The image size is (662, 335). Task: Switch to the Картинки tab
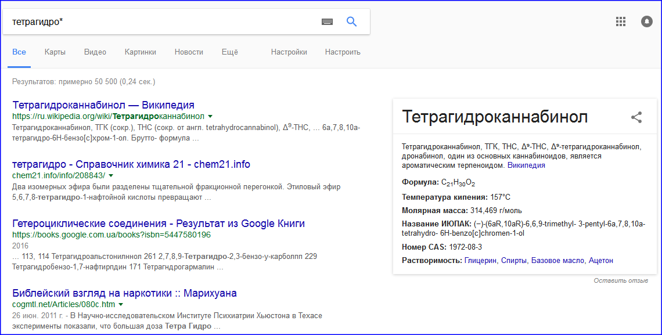(140, 52)
